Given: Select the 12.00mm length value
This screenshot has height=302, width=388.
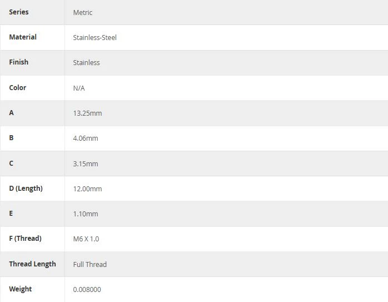Looking at the screenshot, I should [x=87, y=189].
